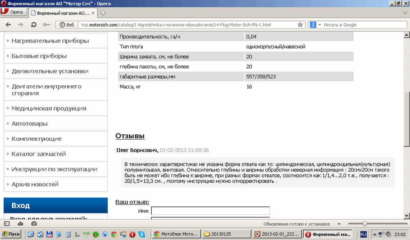Image resolution: width=410 pixels, height=240 pixels.
Task: Open the Пуск start menu
Action: point(11,234)
